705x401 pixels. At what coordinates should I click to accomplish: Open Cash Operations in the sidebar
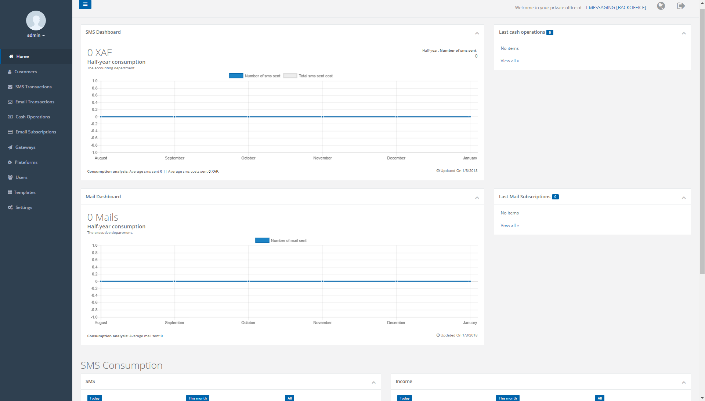pyautogui.click(x=33, y=117)
